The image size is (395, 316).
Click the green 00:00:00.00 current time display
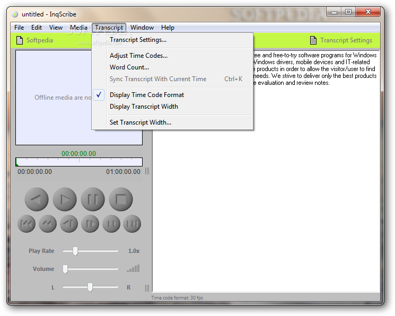click(x=79, y=153)
